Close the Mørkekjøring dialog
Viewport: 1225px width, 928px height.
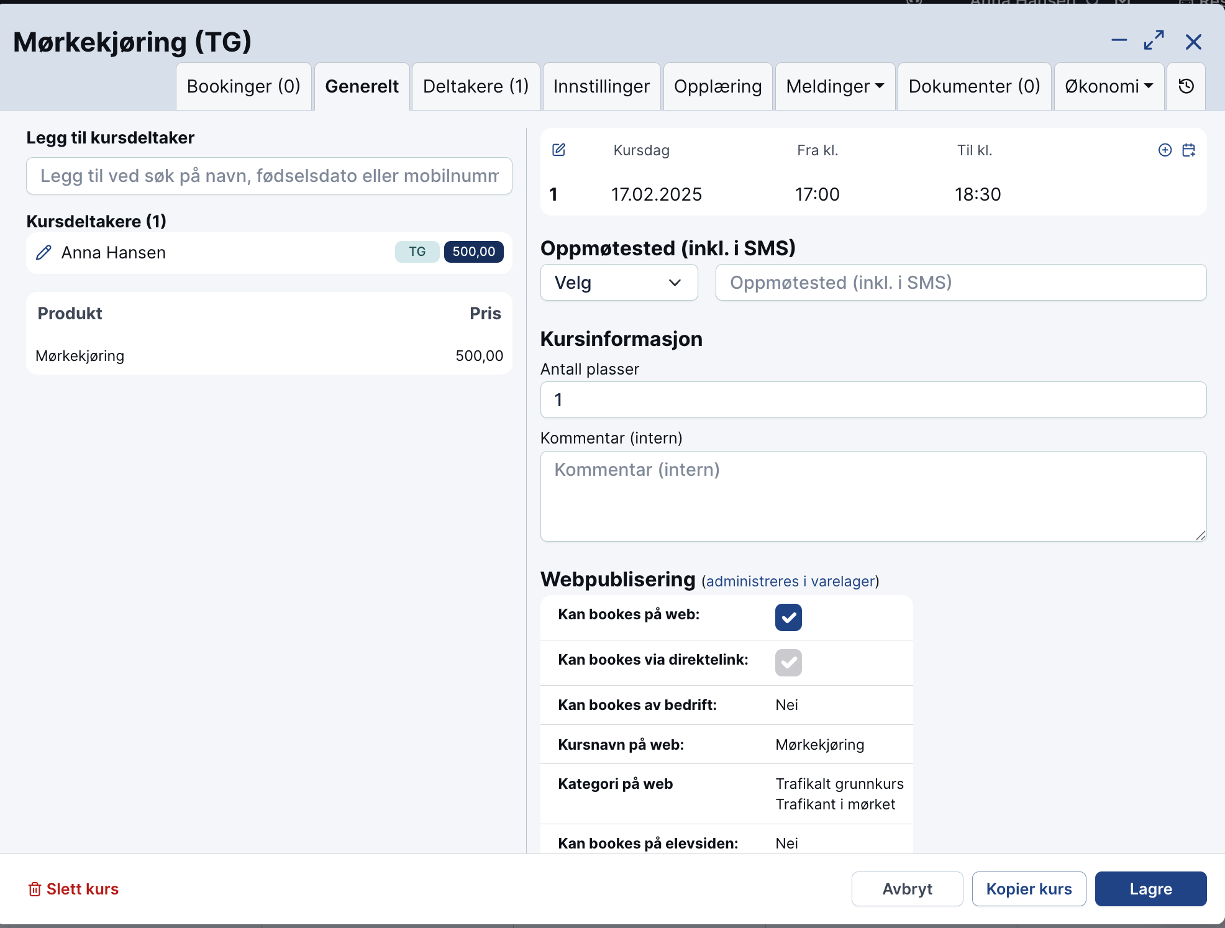pos(1193,42)
